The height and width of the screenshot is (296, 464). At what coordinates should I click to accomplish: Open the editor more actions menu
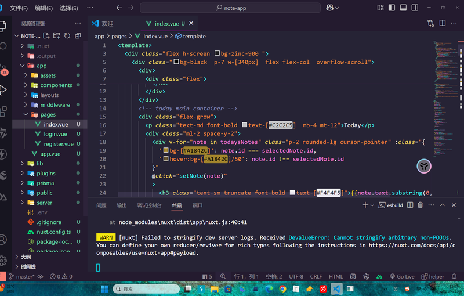[454, 23]
